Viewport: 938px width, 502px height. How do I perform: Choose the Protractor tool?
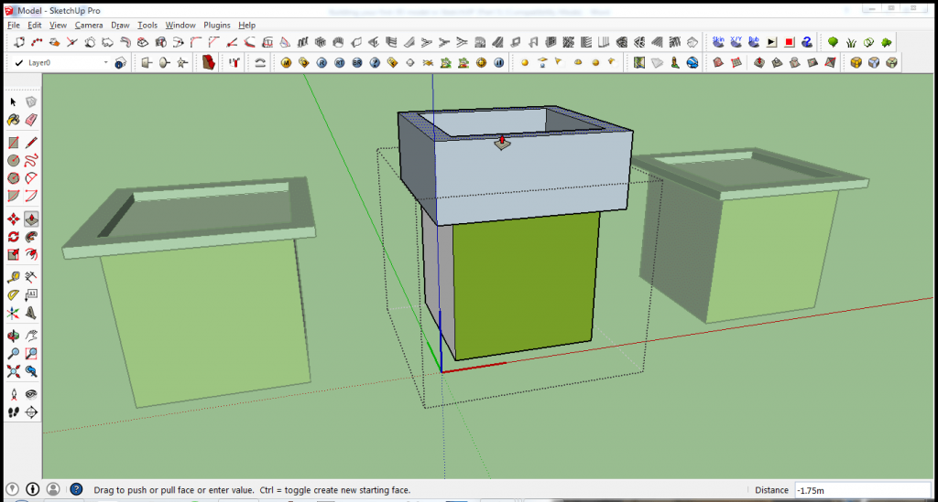click(13, 294)
